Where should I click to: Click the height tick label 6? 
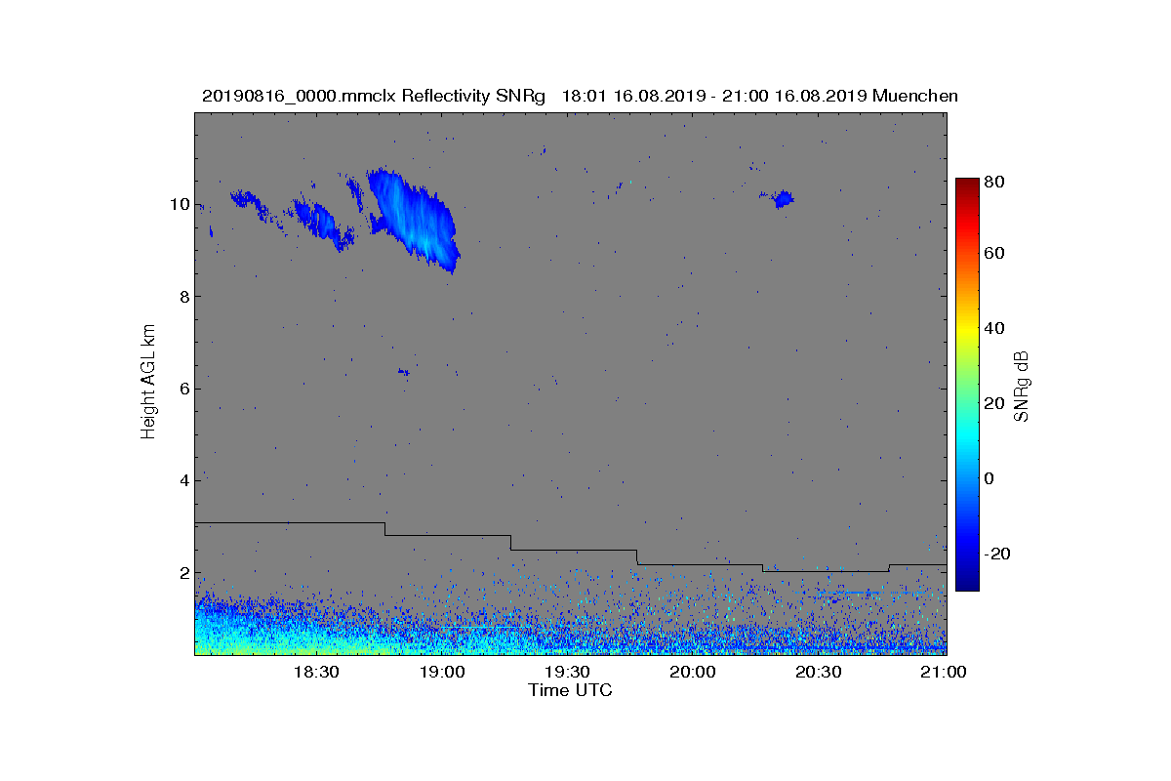pos(183,389)
